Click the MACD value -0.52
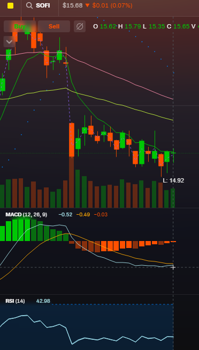Image resolution: width=199 pixels, height=350 pixels. [65, 215]
